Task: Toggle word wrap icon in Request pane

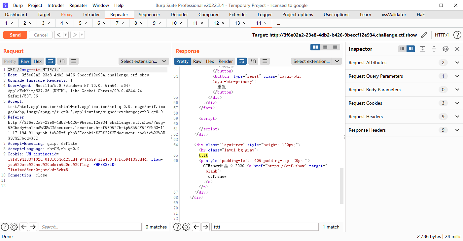Action: (51, 61)
